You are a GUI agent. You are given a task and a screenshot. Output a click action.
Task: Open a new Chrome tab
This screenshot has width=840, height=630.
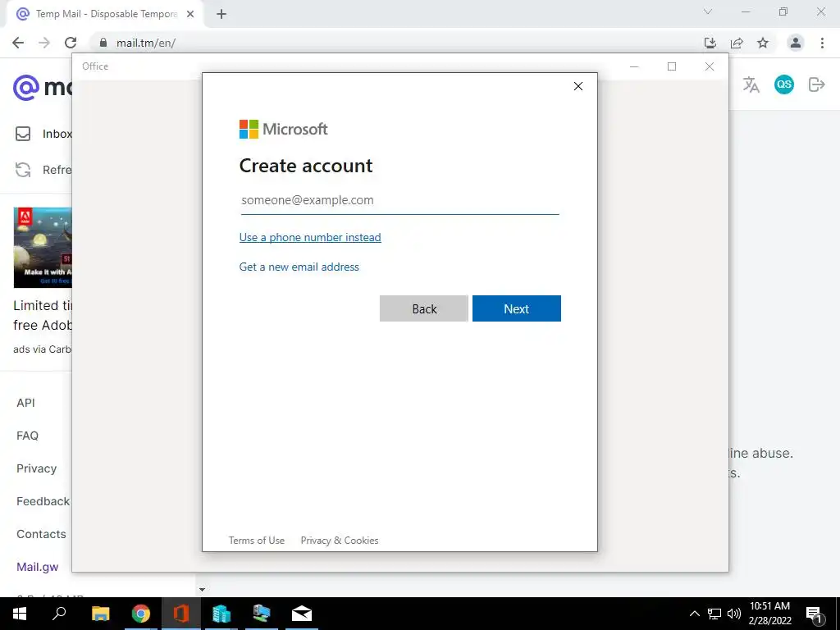pos(221,15)
